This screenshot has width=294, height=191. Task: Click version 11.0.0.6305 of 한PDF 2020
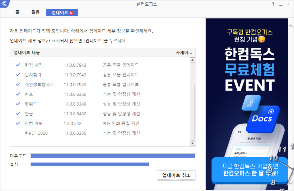click(75, 133)
